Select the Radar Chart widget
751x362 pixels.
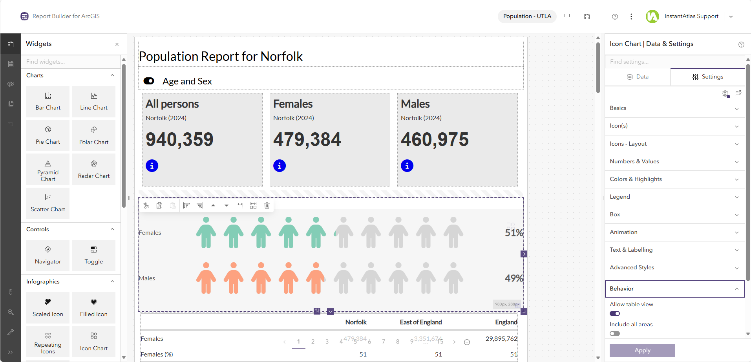pos(94,169)
